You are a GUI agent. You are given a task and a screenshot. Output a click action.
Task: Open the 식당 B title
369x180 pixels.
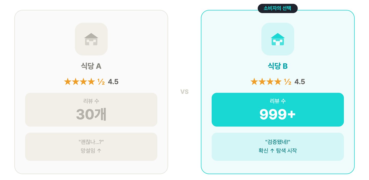(x=278, y=66)
